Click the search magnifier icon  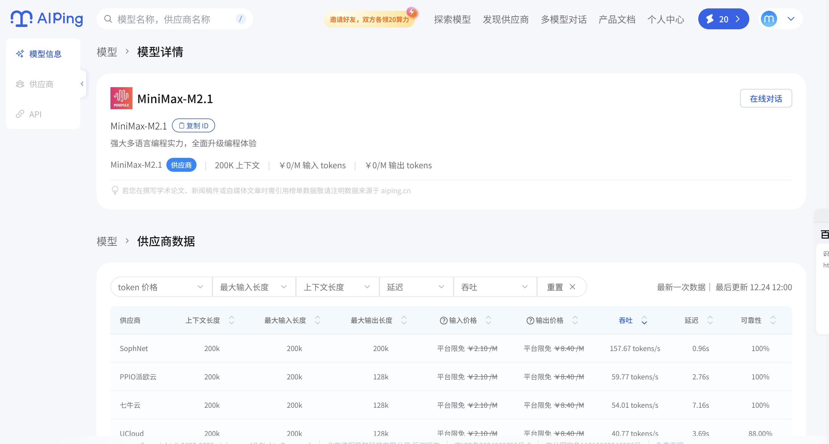pos(108,19)
